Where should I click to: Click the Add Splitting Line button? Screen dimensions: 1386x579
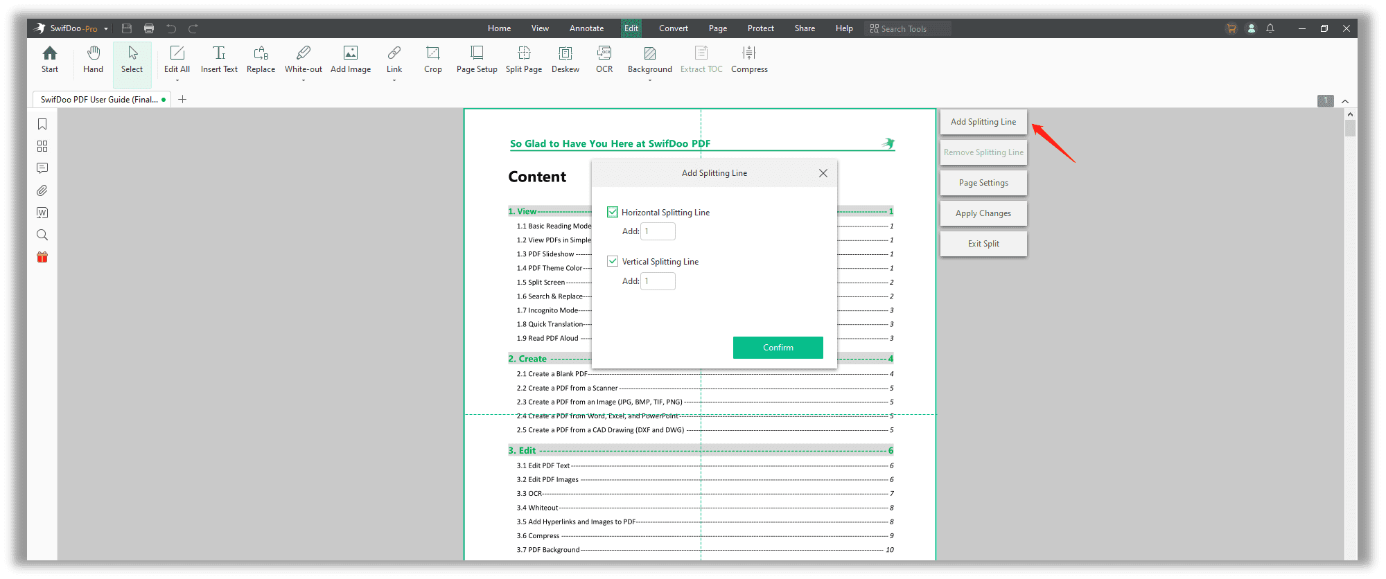(x=983, y=122)
